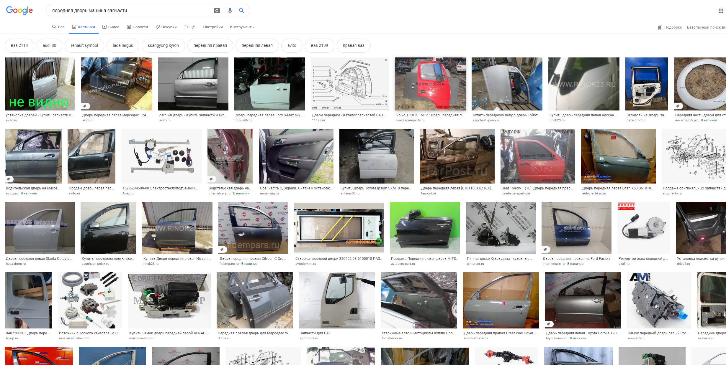Switch to the Новости tab
The width and height of the screenshot is (726, 365).
[138, 27]
